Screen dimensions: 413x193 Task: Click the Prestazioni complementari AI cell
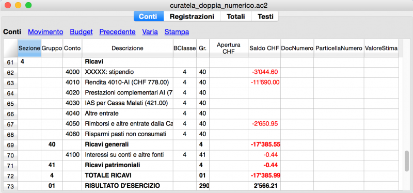[x=128, y=93]
